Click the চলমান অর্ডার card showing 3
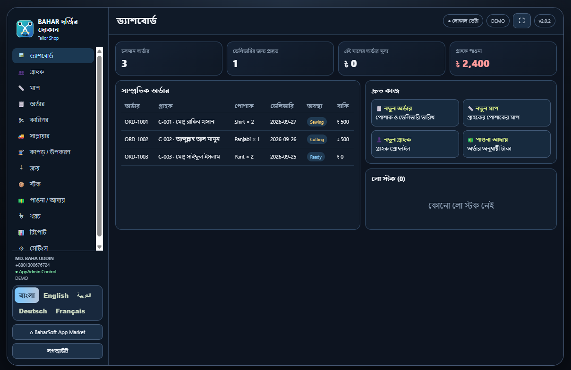The image size is (571, 370). tap(169, 59)
